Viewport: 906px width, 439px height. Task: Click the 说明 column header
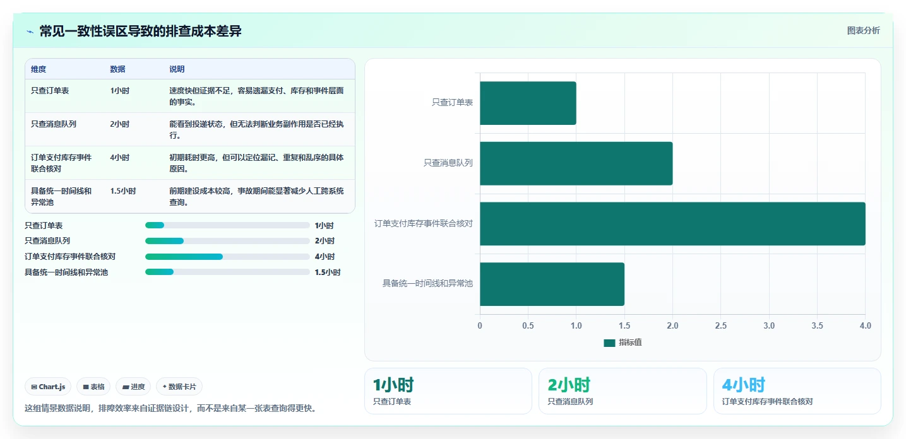177,69
